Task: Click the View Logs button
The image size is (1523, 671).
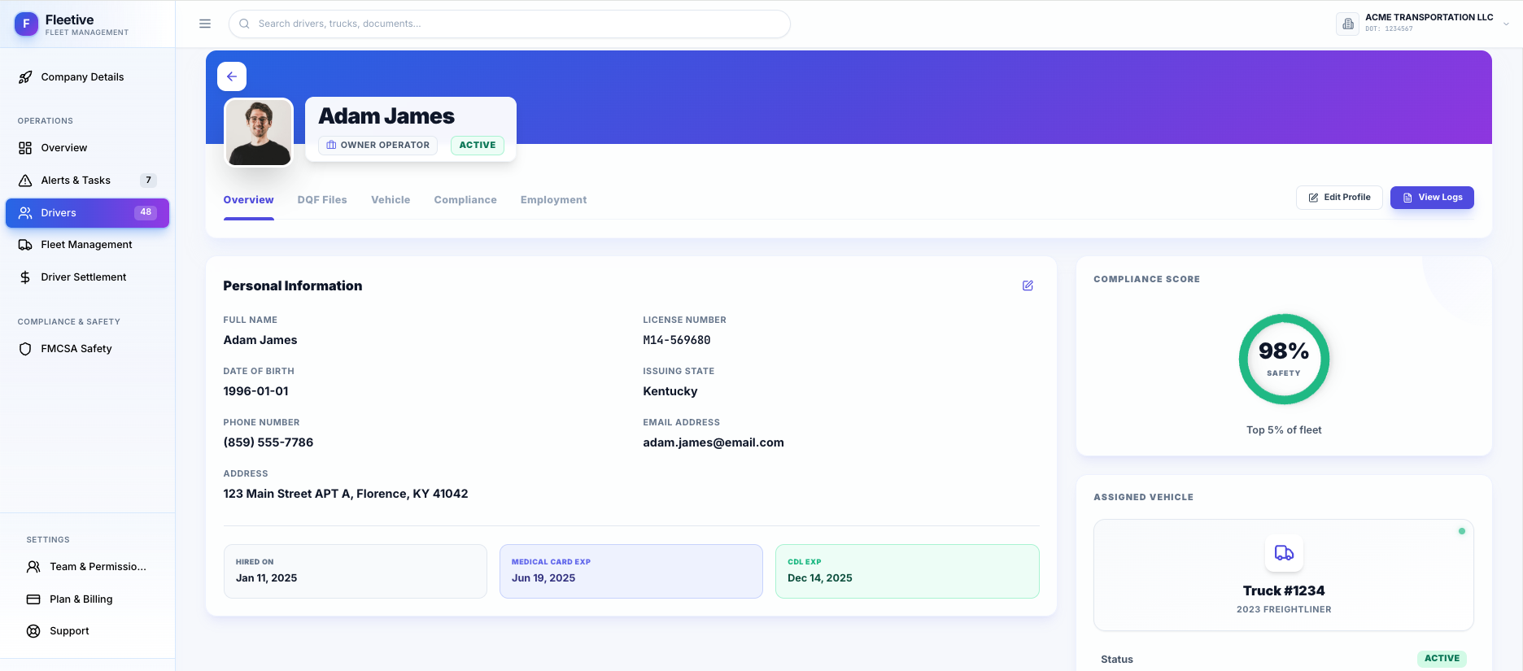Action: (1432, 198)
